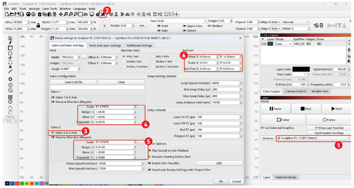This screenshot has width=354, height=188.
Task: Open the Laser Tools menu
Action: coord(49,9)
